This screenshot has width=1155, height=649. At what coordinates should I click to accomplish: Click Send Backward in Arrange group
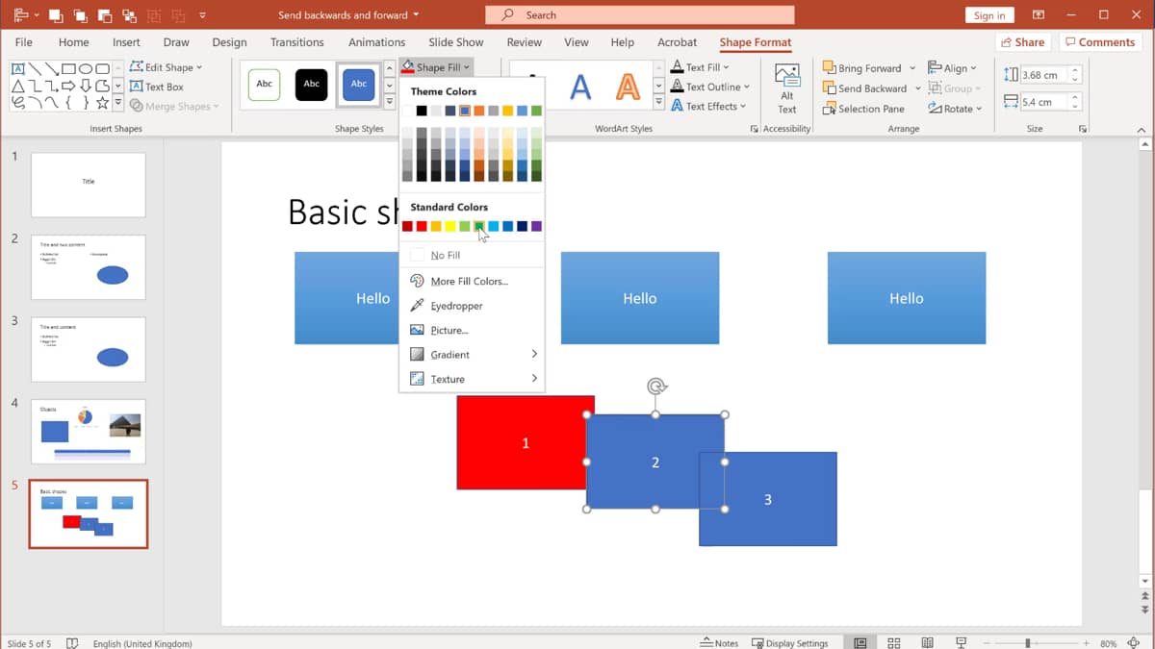pyautogui.click(x=864, y=88)
